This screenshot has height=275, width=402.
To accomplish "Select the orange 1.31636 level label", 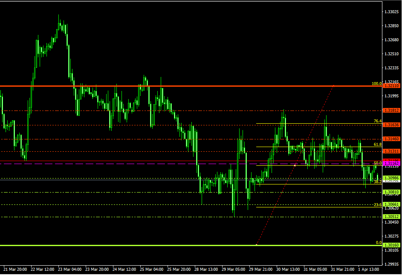I will (x=391, y=125).
